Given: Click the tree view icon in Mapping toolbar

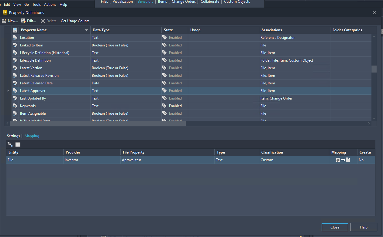Looking at the screenshot, I should [10, 144].
